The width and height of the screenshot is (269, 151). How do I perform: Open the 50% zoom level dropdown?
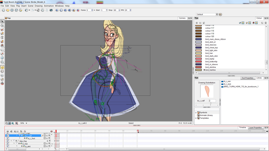point(26,123)
